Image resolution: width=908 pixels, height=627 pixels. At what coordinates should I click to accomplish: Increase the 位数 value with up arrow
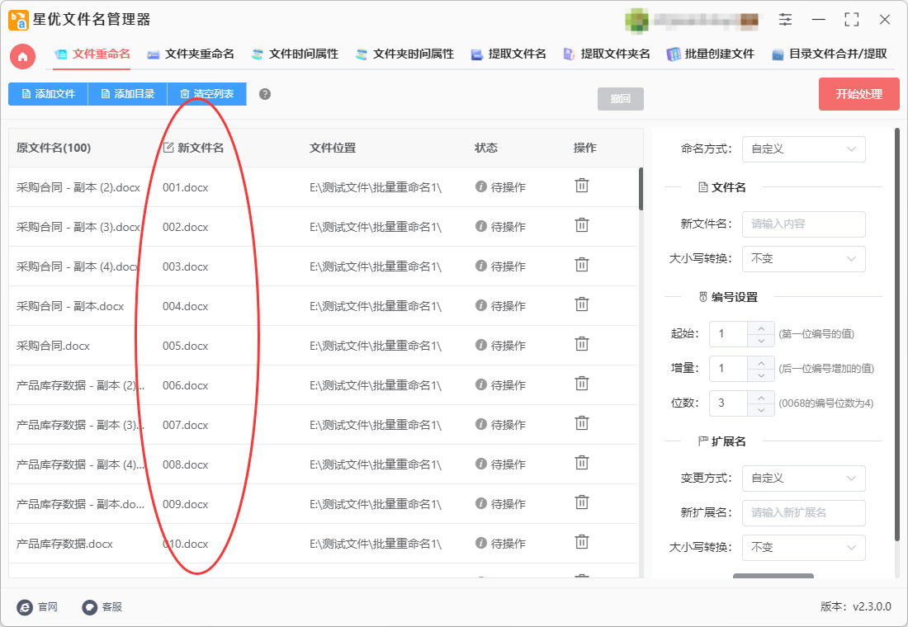761,397
